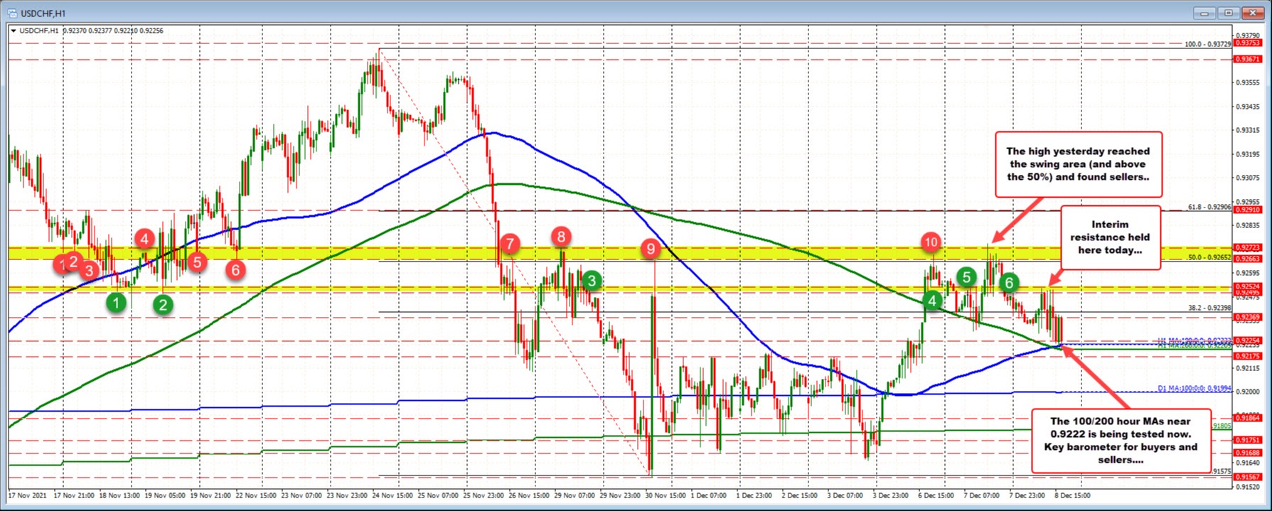The height and width of the screenshot is (511, 1272).
Task: Click the 0.93555 price scale value
Action: coord(1247,82)
